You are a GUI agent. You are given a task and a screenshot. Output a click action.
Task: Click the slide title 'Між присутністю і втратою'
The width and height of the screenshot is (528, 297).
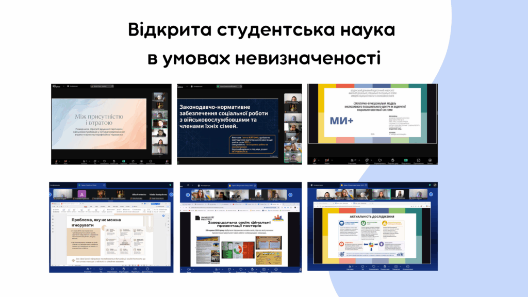(99, 119)
